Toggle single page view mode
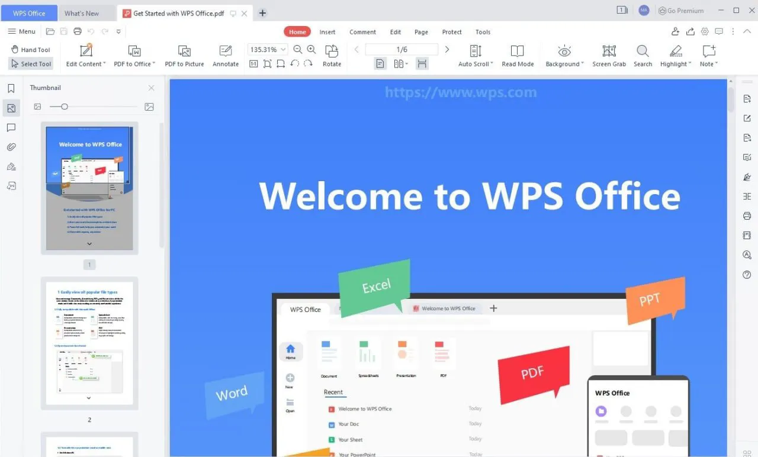This screenshot has width=758, height=457. click(x=380, y=63)
